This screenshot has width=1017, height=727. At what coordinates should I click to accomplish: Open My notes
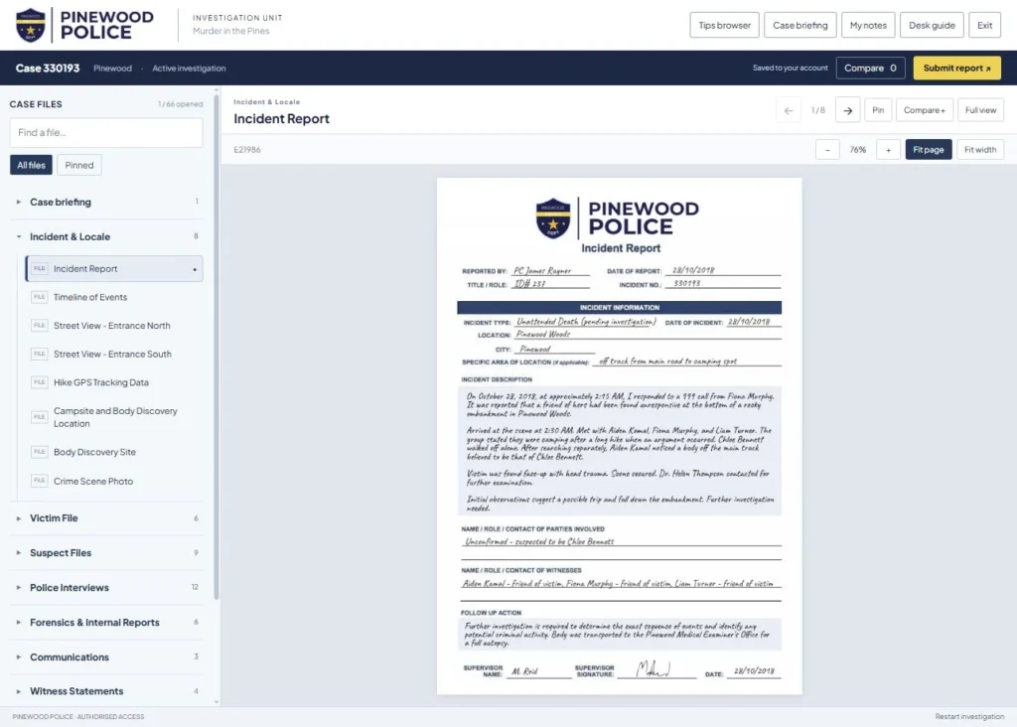tap(868, 25)
